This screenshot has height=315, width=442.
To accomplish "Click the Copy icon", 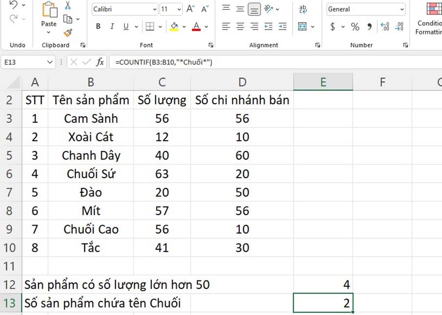I will 68,19.
